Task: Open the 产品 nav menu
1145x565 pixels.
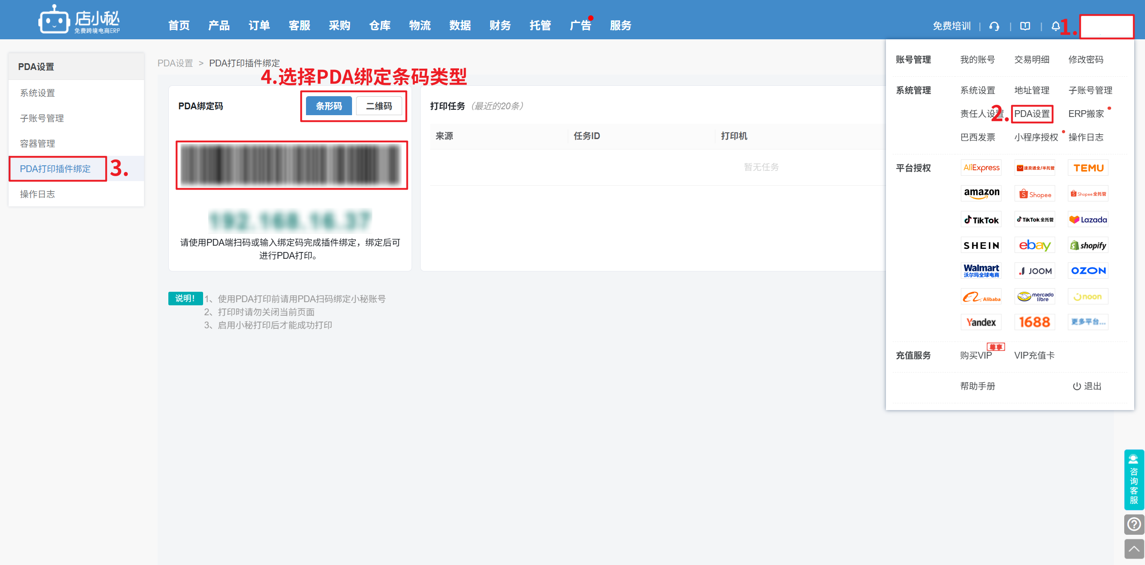Action: pos(219,26)
